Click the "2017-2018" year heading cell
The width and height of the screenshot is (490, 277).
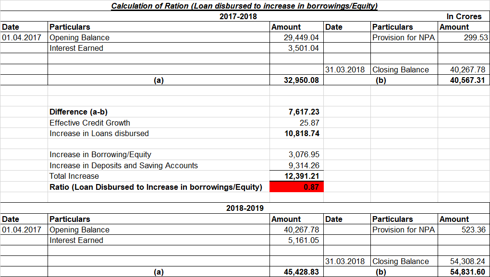(238, 16)
